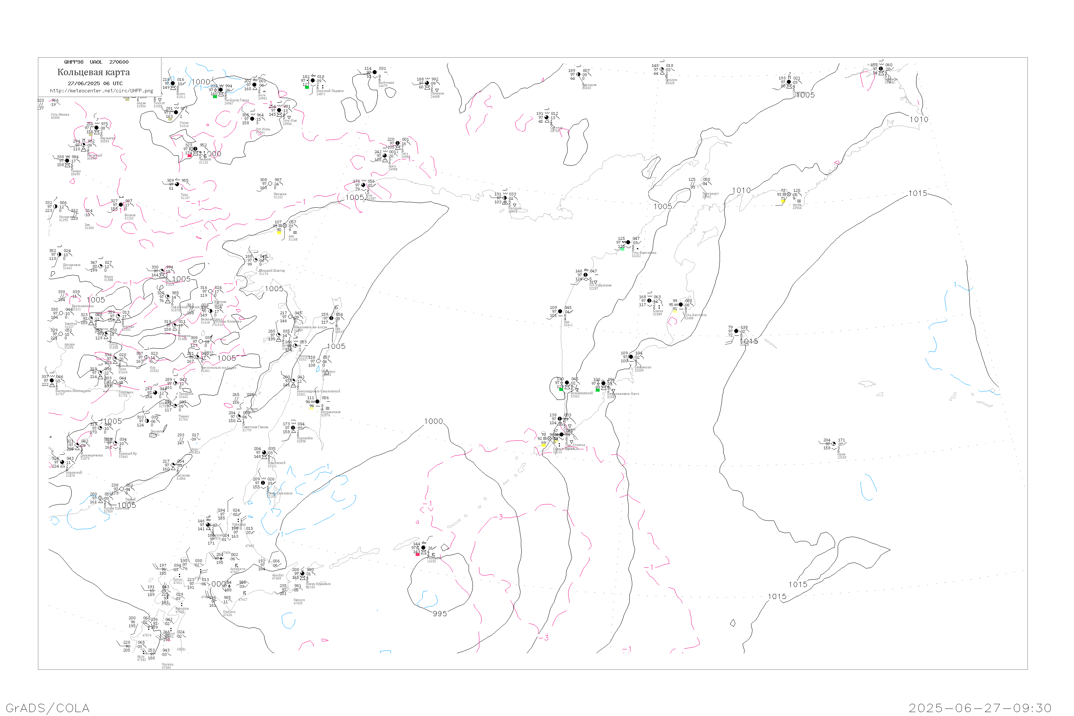Click the green marker at Большерецкий station
Image resolution: width=1074 pixels, height=716 pixels.
561,390
